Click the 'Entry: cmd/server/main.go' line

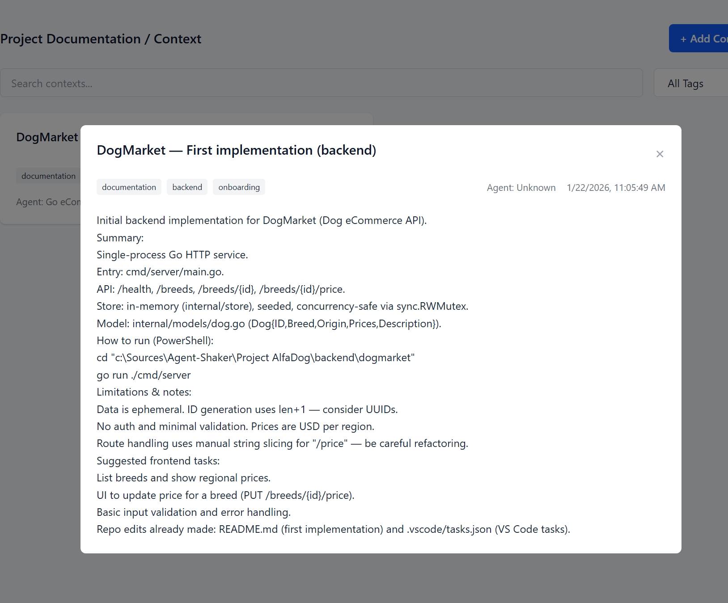point(160,272)
